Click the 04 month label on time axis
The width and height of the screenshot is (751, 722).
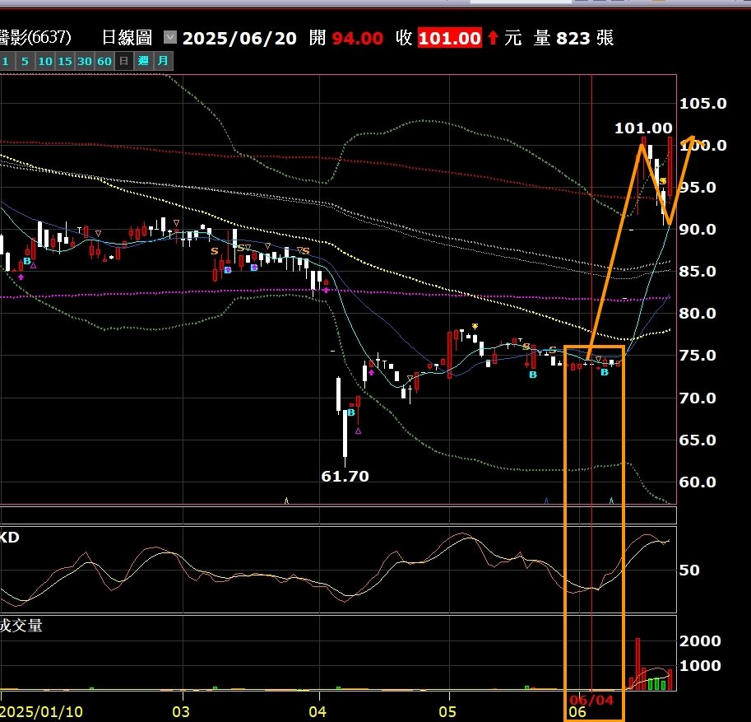318,712
